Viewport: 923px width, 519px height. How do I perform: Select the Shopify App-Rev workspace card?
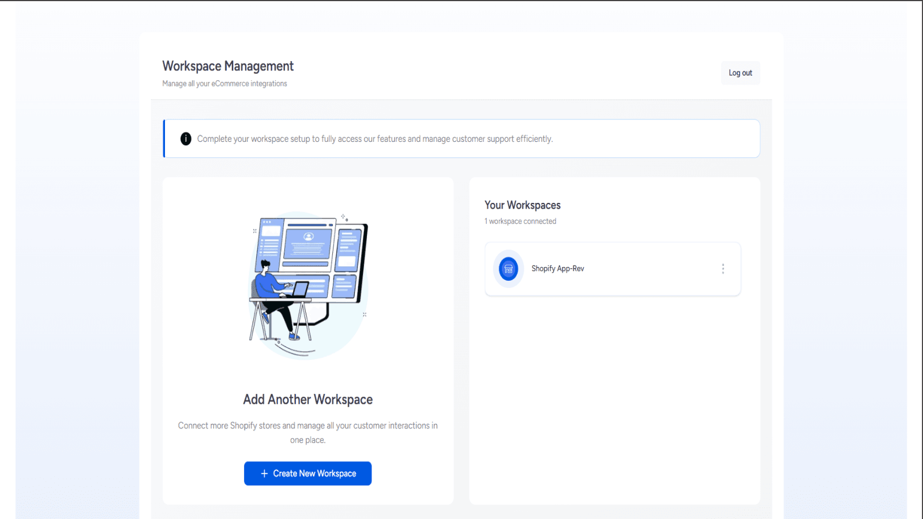coord(612,268)
